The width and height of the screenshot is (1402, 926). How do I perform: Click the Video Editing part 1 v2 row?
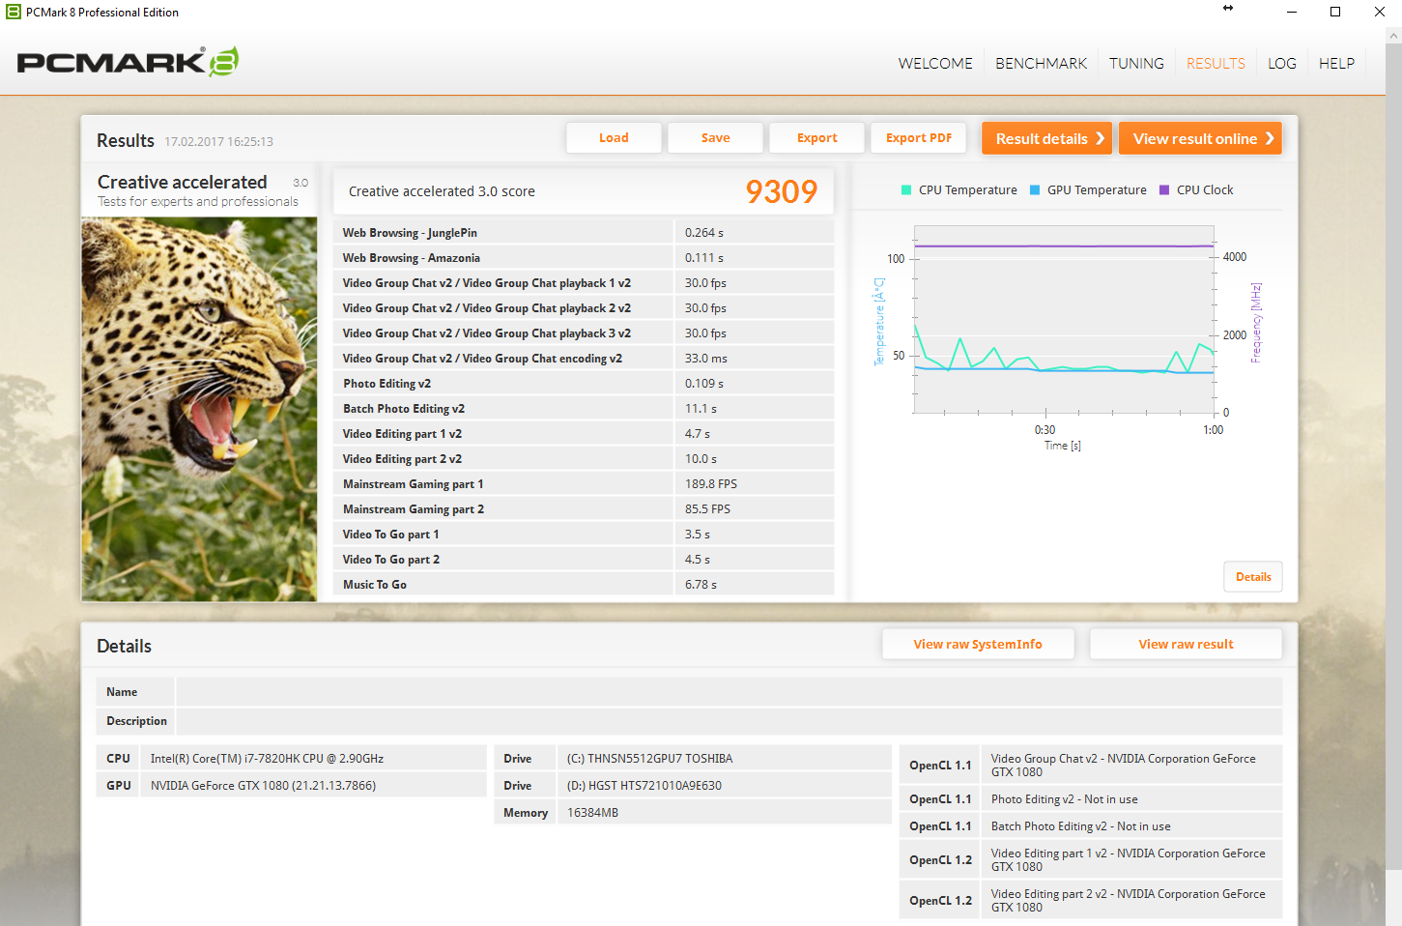[x=584, y=434]
